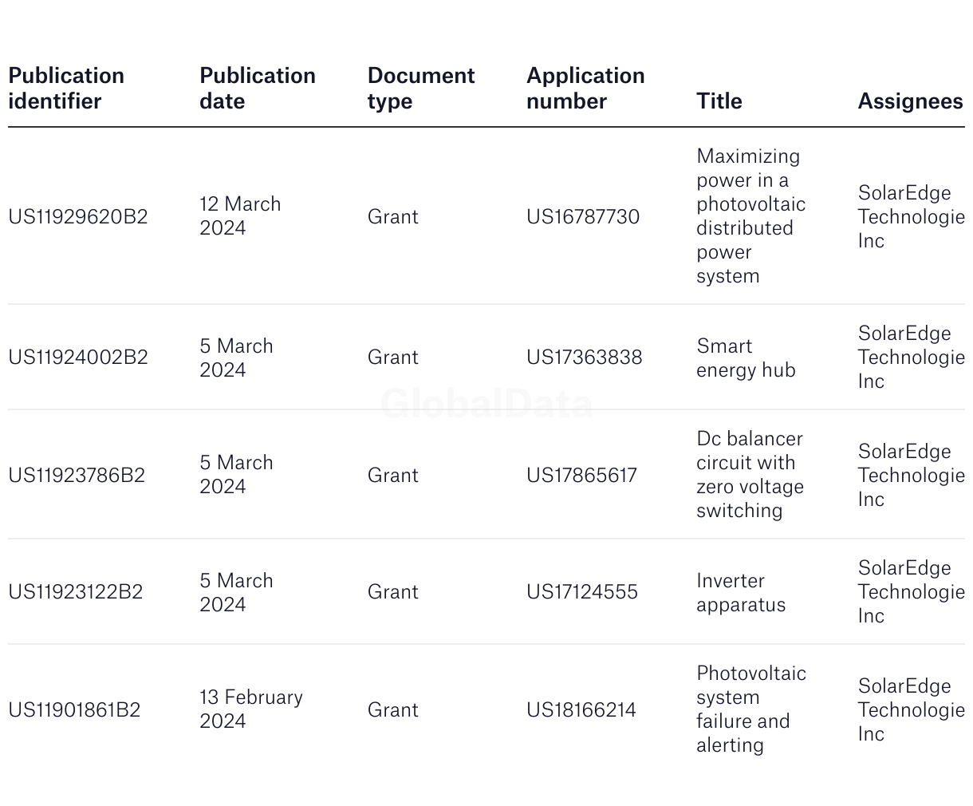The image size is (973, 806).
Task: Click application number US16787730
Action: [x=583, y=216]
